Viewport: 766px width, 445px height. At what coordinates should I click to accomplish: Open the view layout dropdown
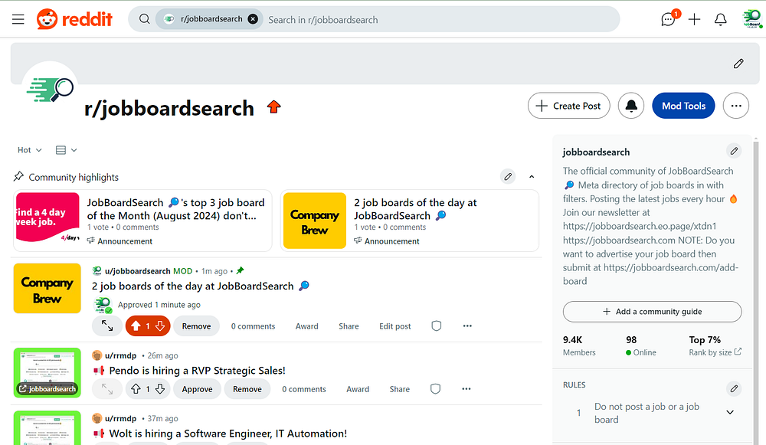point(67,150)
